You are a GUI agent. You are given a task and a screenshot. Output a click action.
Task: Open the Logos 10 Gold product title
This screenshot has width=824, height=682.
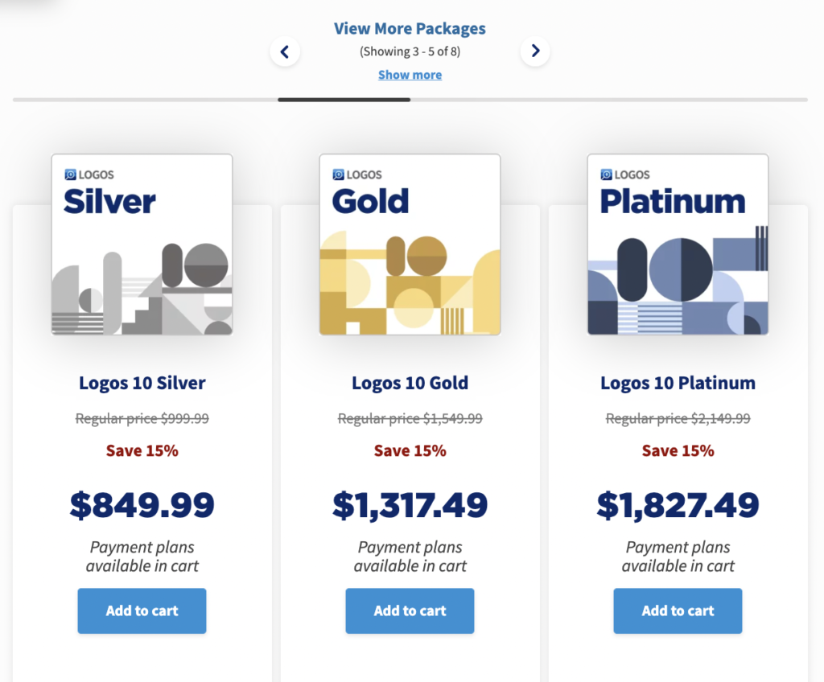(x=410, y=383)
